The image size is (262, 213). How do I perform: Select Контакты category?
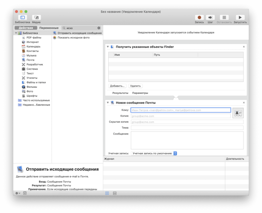[32, 51]
